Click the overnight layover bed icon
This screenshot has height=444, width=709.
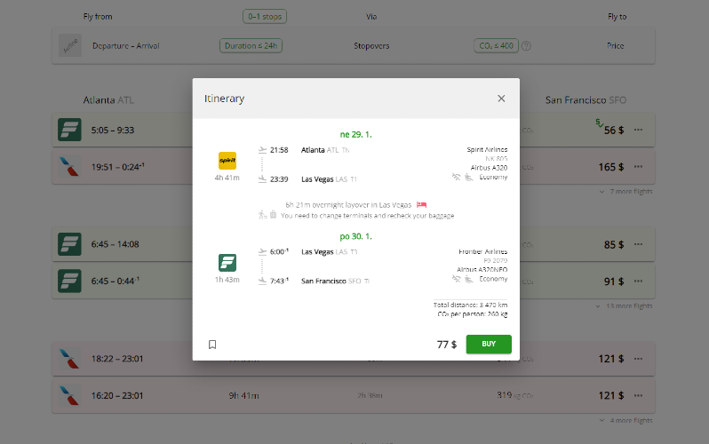click(421, 205)
